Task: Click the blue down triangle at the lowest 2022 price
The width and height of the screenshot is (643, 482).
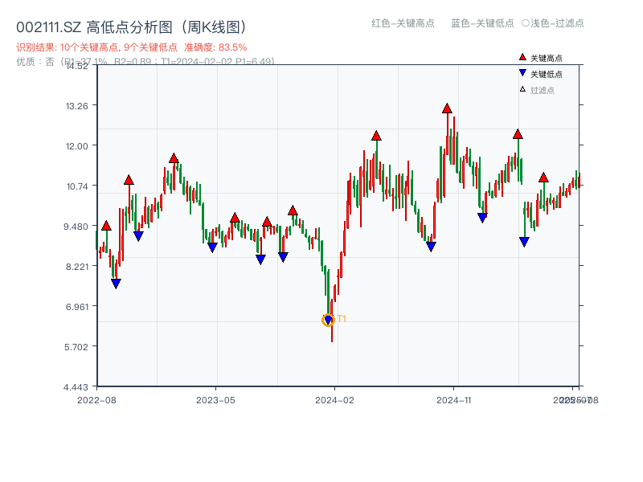Action: click(117, 283)
